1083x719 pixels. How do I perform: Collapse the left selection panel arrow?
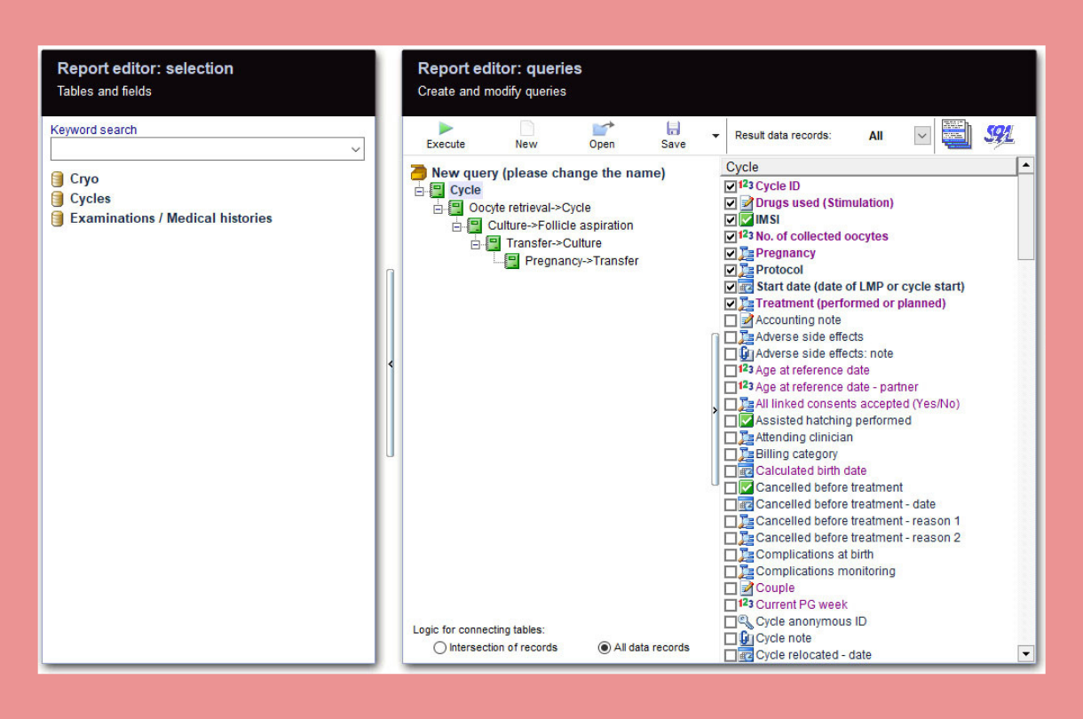tap(390, 363)
